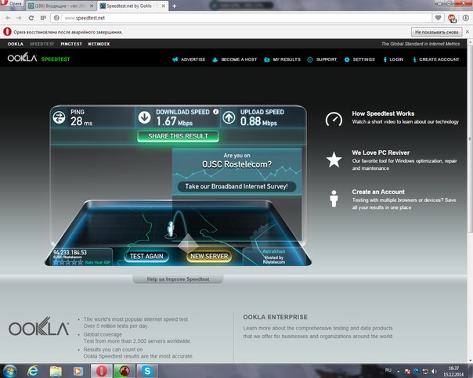This screenshot has height=378, width=473.
Task: Click the My Results icon
Action: point(267,59)
